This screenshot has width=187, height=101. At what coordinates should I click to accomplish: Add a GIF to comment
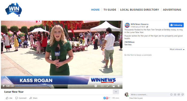coord(179,95)
